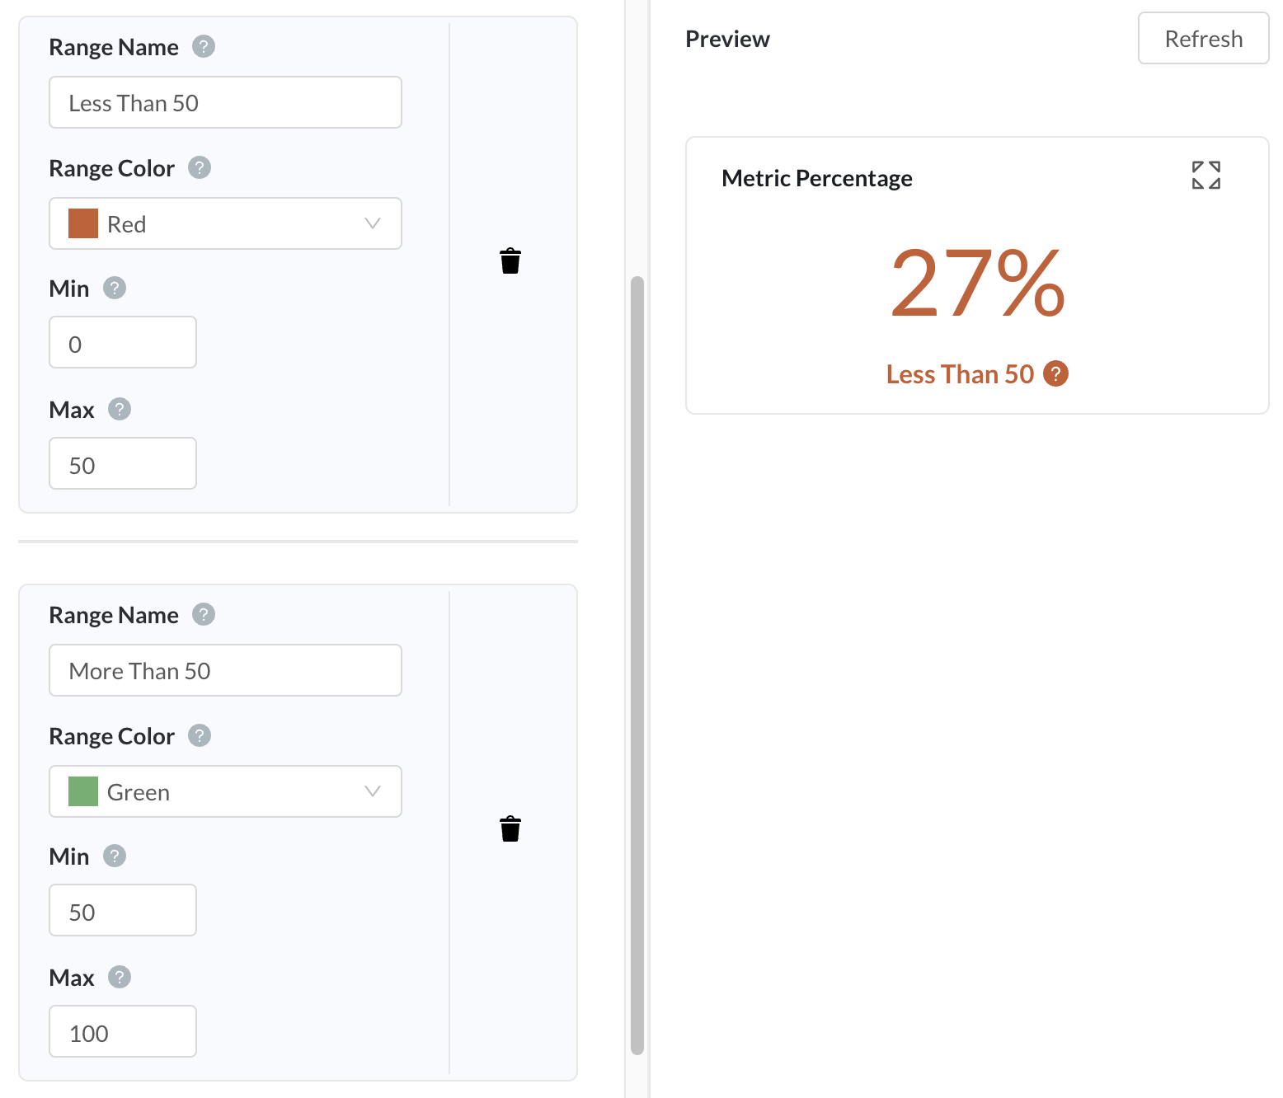Click the vertical scrollbar in ranges panel
This screenshot has height=1098, width=1283.
[637, 665]
